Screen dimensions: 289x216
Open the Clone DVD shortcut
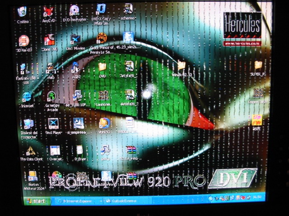coord(49,40)
